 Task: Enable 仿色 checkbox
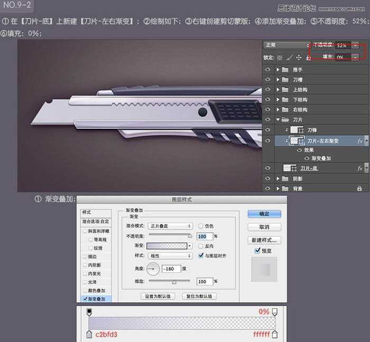[200, 226]
